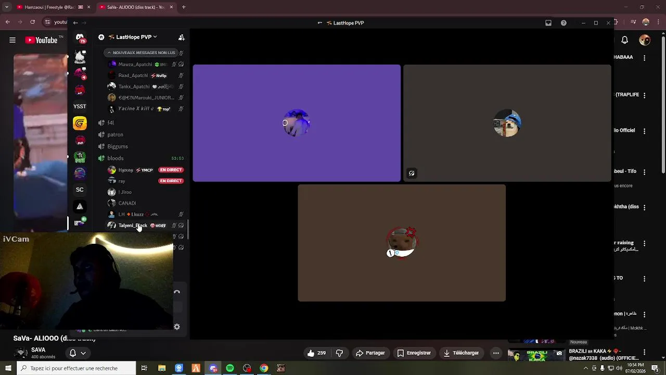Open Discord help question mark icon
Viewport: 666px width, 375px height.
click(563, 23)
